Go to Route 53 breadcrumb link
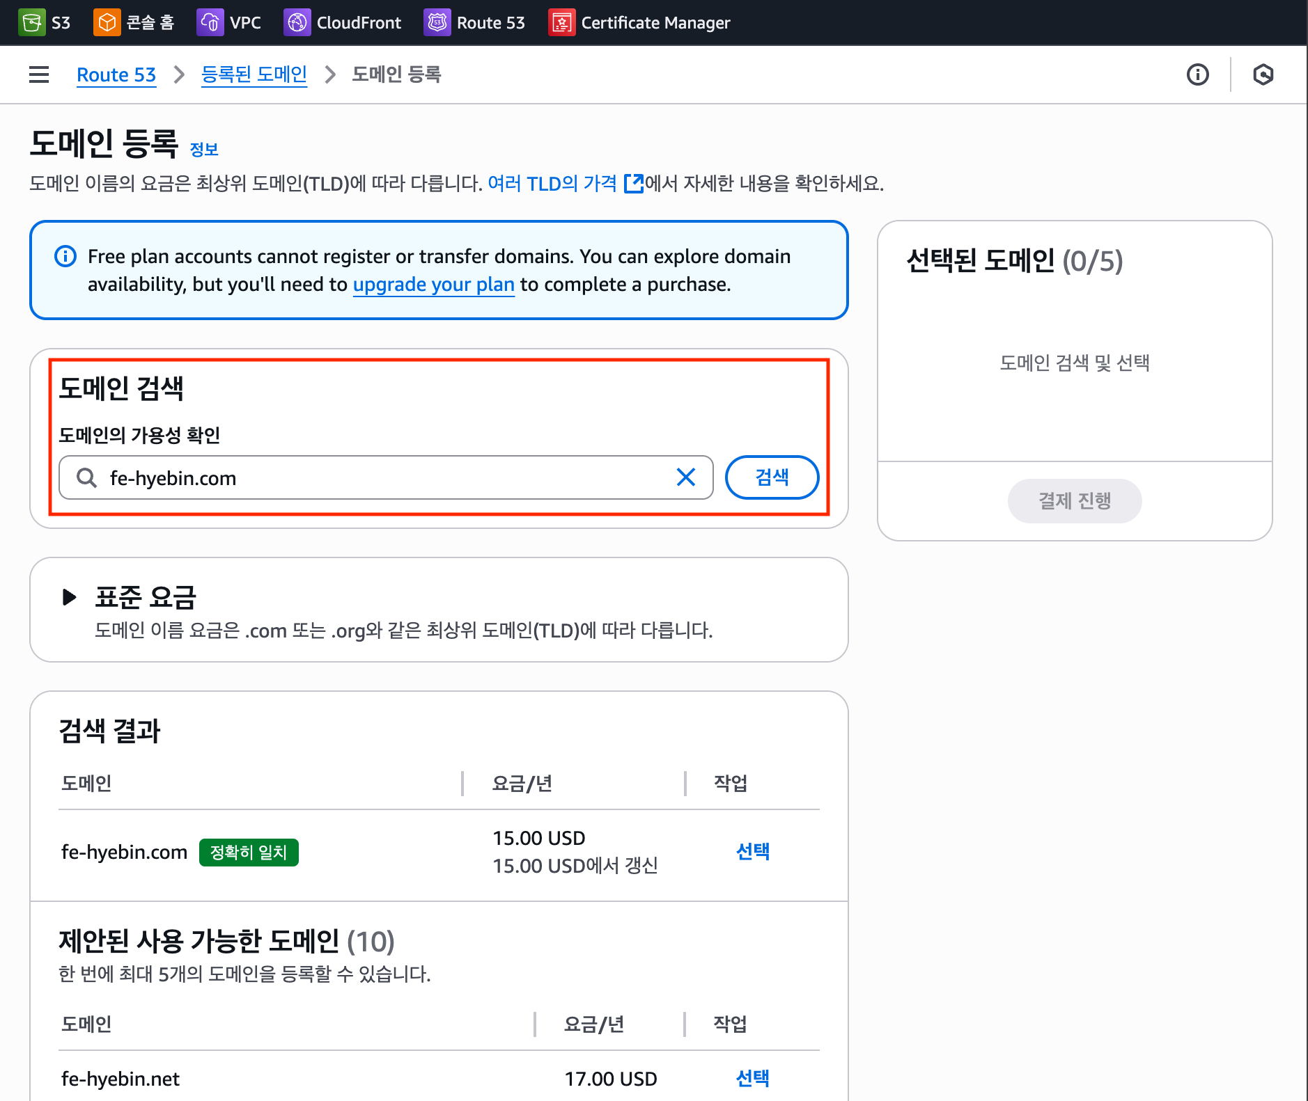The width and height of the screenshot is (1308, 1101). tap(116, 74)
